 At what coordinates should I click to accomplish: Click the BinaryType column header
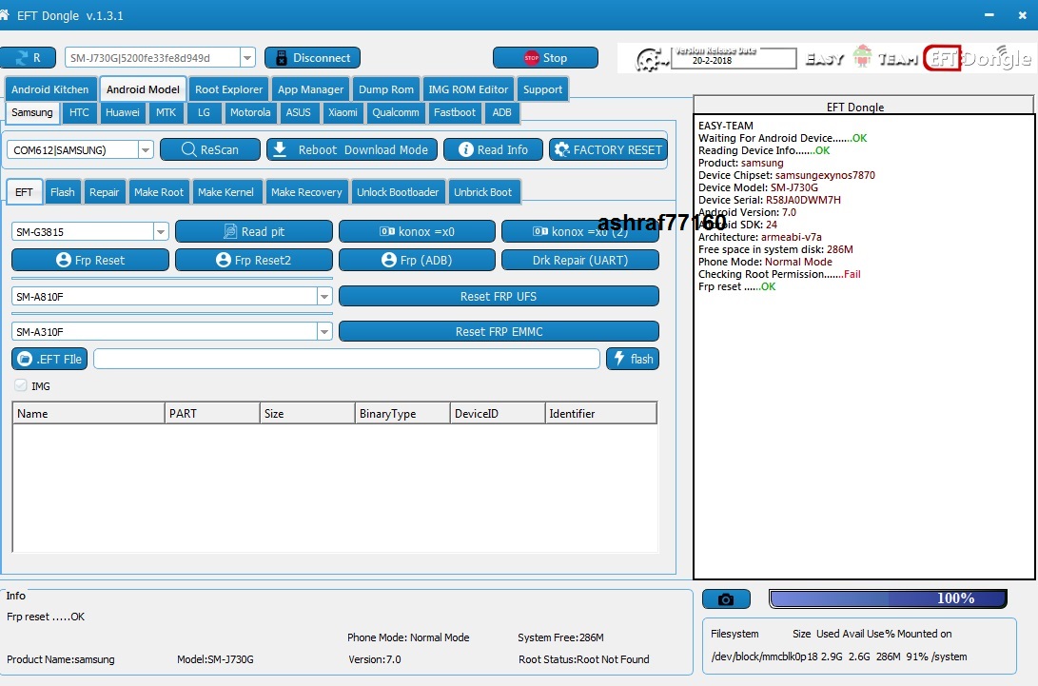tap(402, 413)
